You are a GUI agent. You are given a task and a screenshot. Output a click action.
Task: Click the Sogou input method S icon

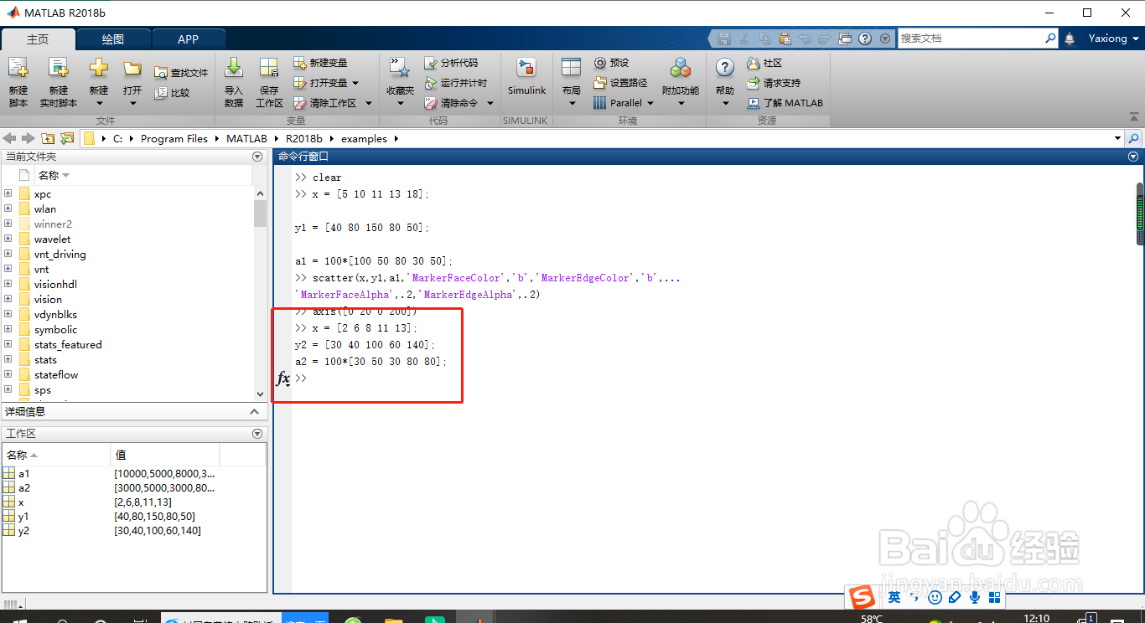coord(861,597)
